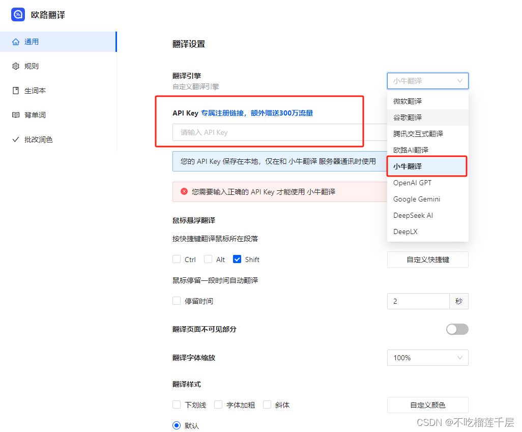Select 欧路AI翻译 engine option
This screenshot has height=432, width=522.
[427, 150]
